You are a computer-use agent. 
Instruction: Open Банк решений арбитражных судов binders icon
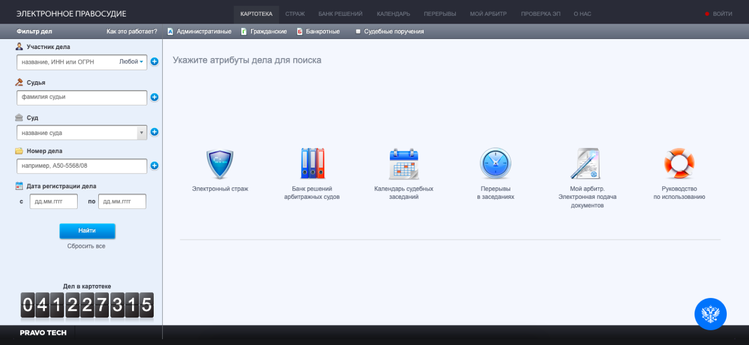tap(312, 164)
